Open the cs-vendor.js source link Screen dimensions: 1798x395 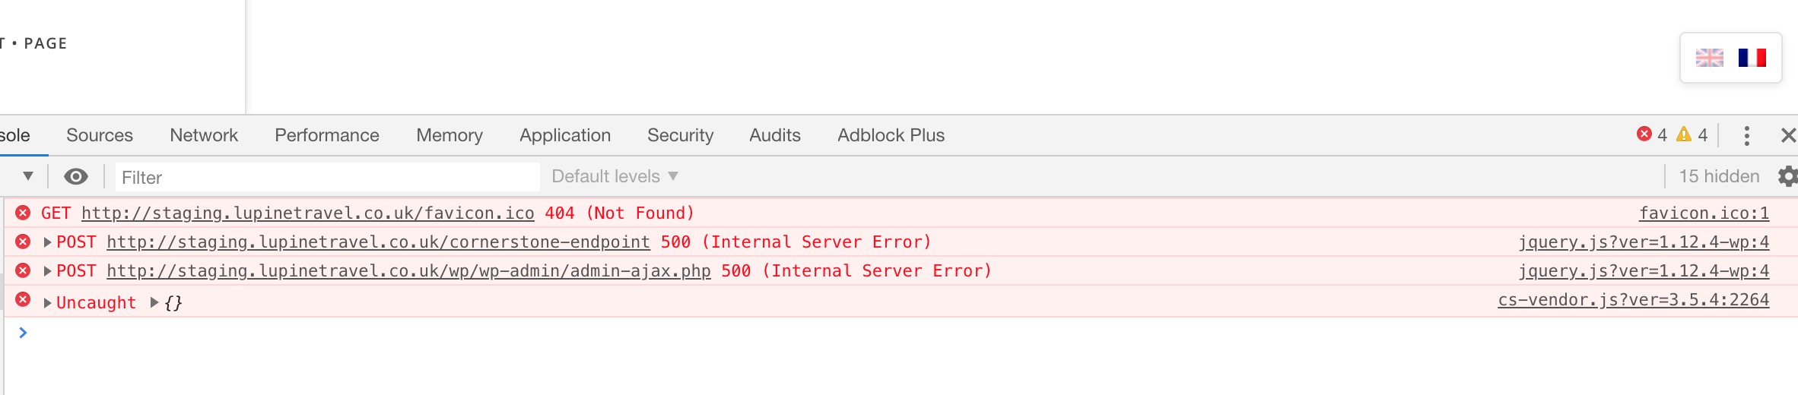(1633, 300)
